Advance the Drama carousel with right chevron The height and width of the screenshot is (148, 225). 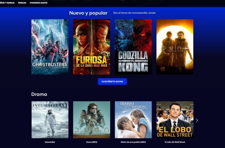(197, 120)
